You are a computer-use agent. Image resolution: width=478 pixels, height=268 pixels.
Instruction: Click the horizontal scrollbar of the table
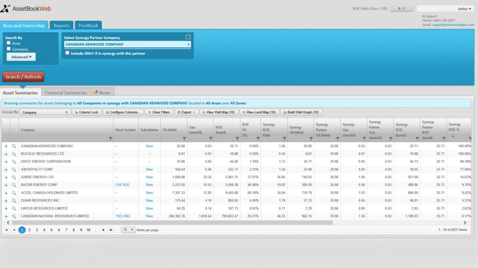coord(172,222)
